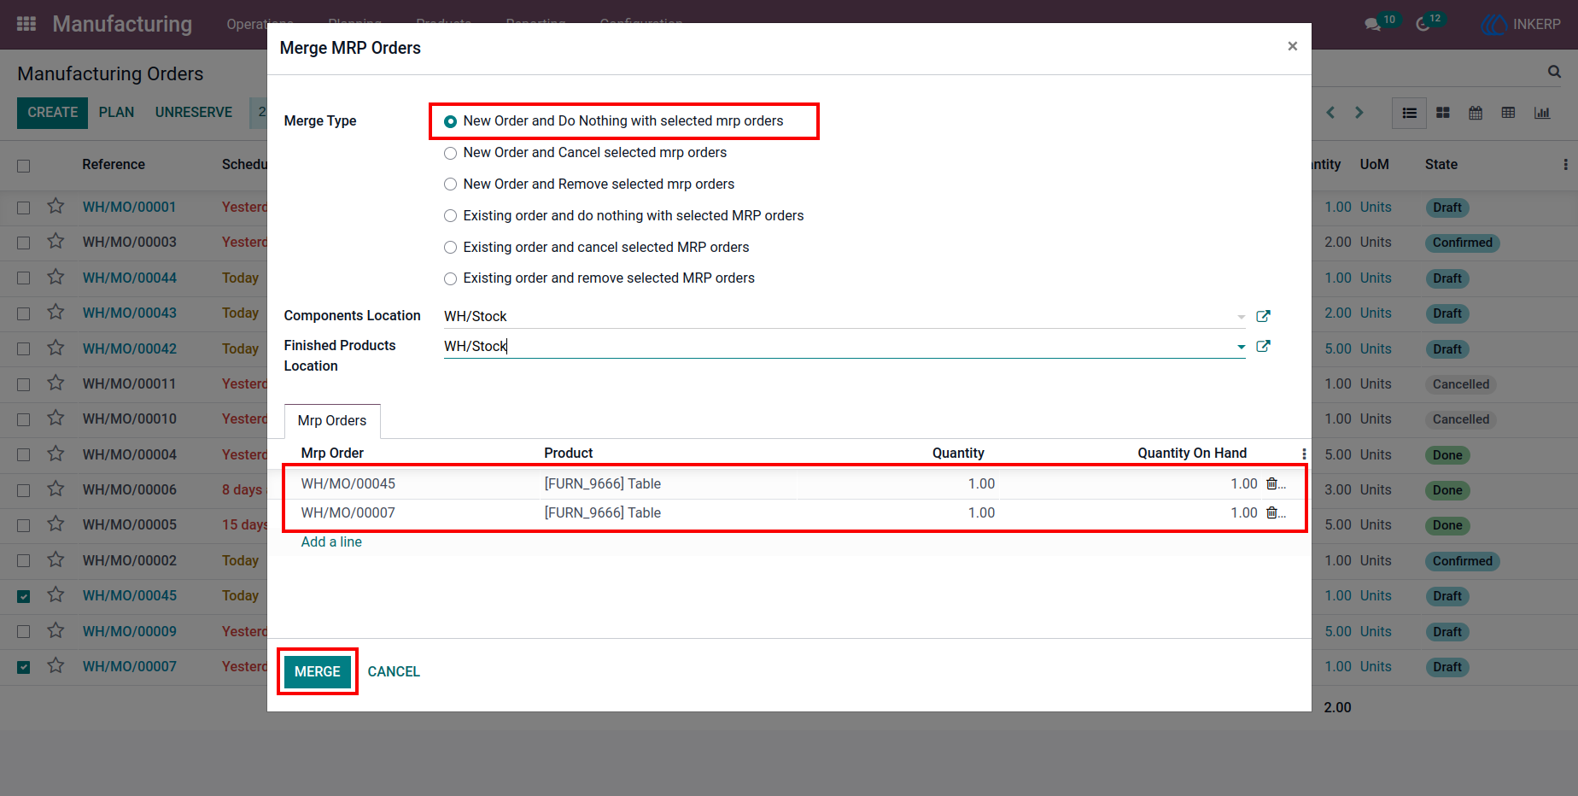Screen dimensions: 1578x796
Task: Click the CANCEL button in dialog
Action: point(394,671)
